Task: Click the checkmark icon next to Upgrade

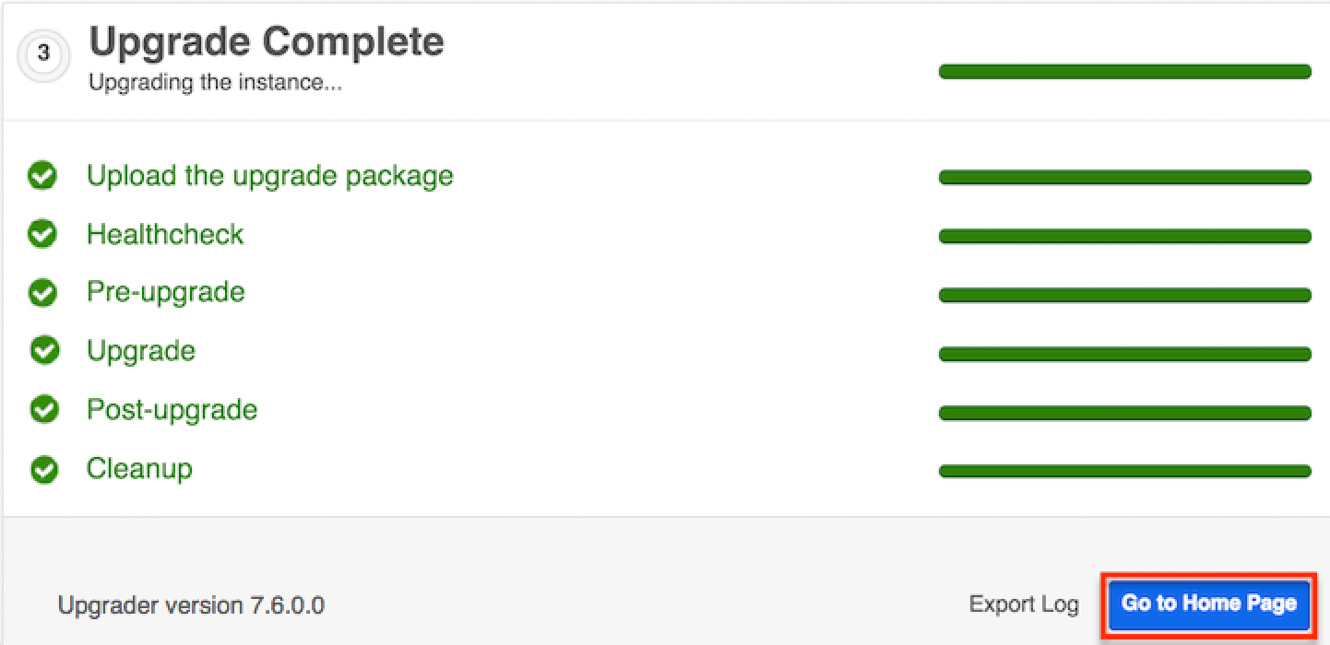Action: pos(42,350)
